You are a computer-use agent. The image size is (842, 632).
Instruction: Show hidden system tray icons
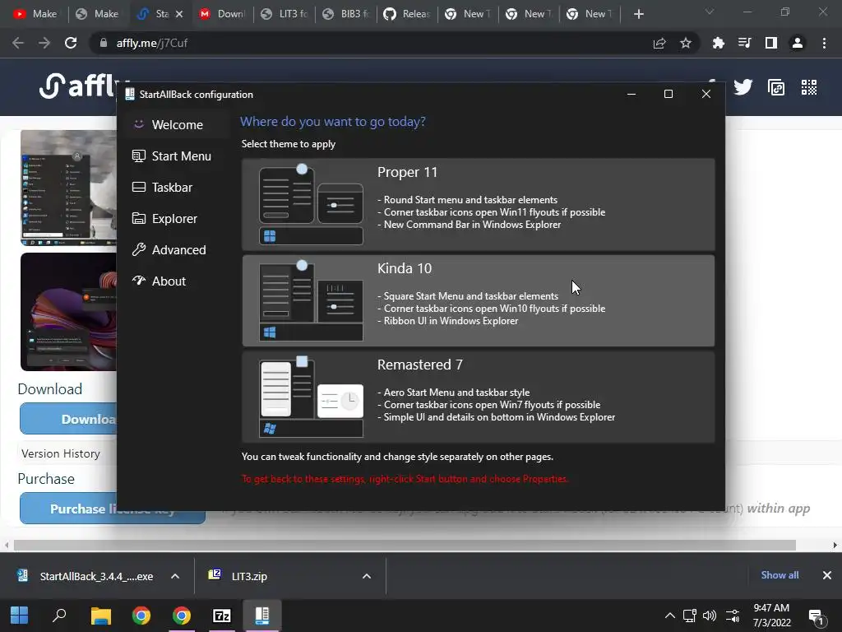tap(669, 616)
